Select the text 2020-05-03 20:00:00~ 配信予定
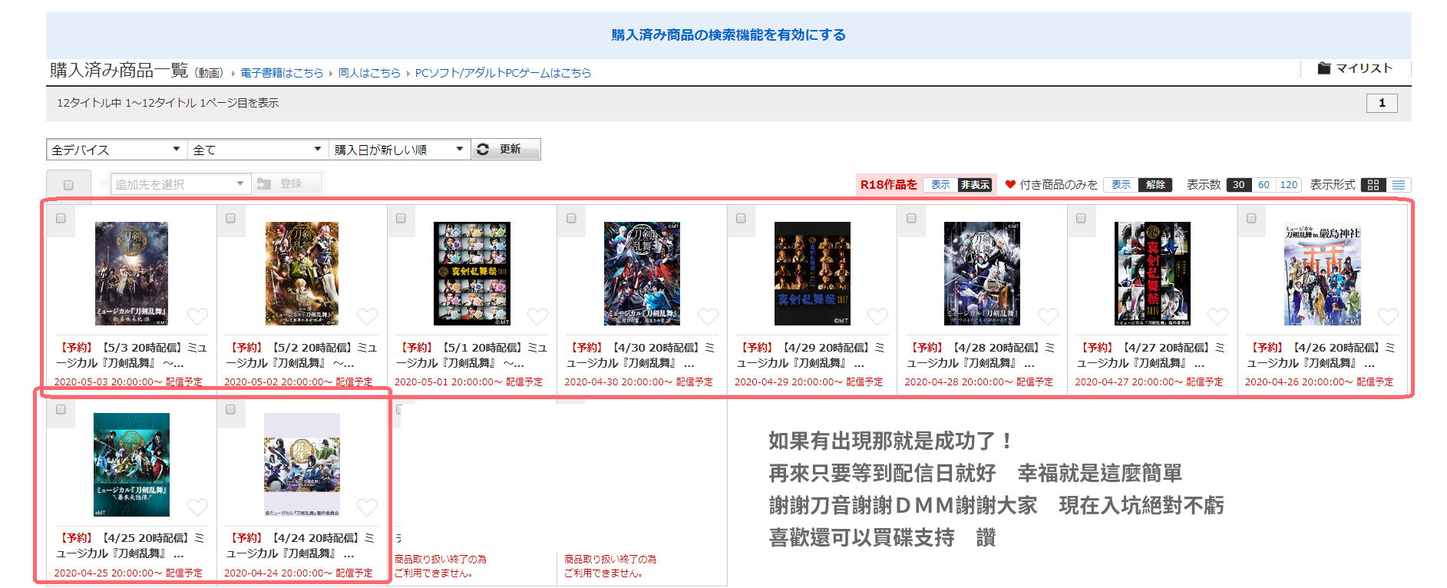The height and width of the screenshot is (588, 1447). [x=128, y=382]
